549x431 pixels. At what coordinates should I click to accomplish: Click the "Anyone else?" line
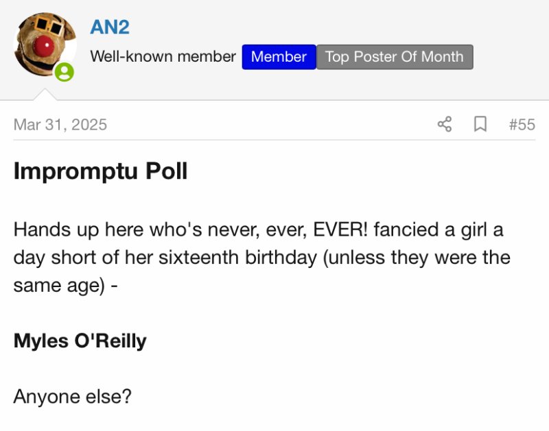coord(72,396)
